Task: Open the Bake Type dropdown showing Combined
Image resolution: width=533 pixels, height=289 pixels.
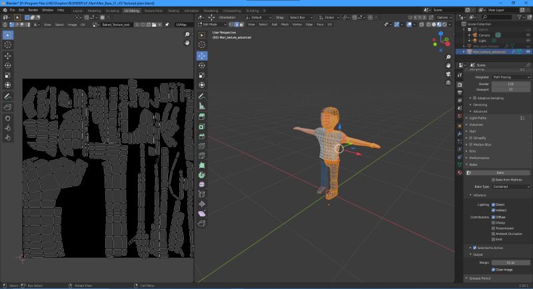Action: pyautogui.click(x=510, y=186)
